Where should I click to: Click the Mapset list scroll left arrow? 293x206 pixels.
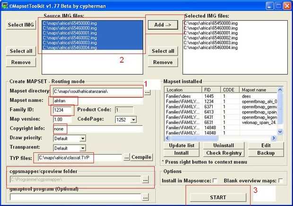pyautogui.click(x=167, y=138)
